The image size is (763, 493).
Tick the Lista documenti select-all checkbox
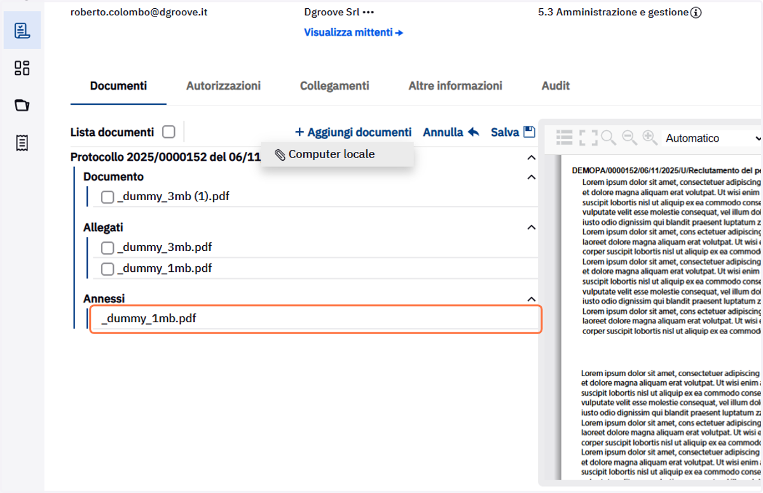click(x=168, y=132)
